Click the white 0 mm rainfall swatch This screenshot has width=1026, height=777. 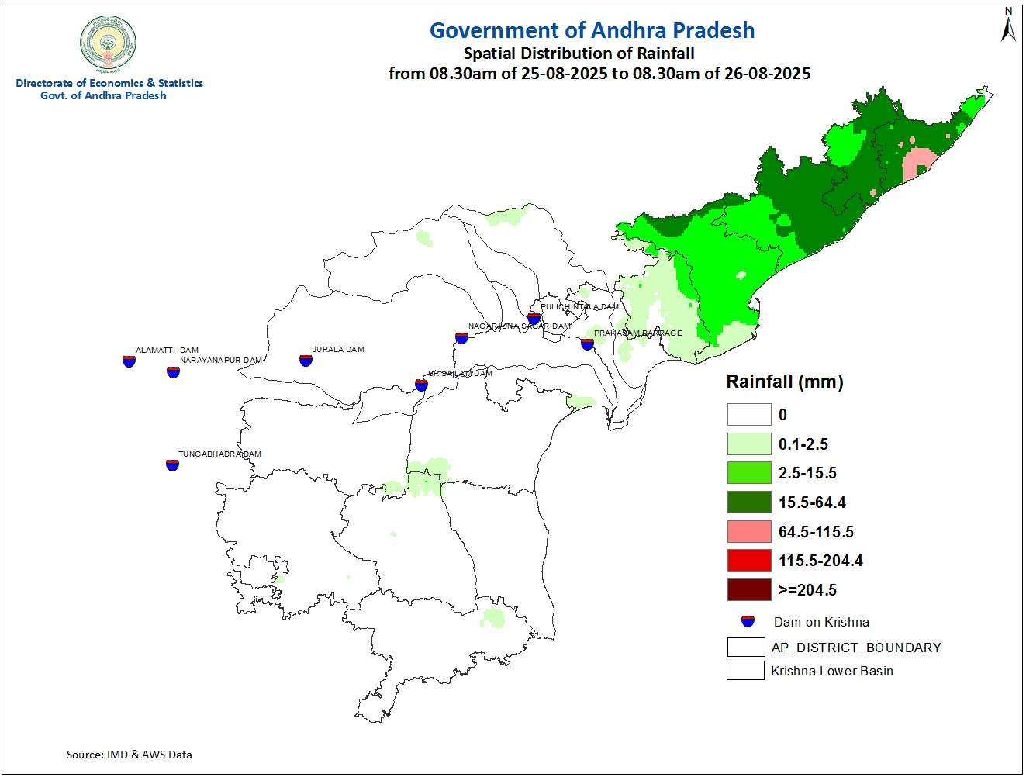tap(749, 414)
